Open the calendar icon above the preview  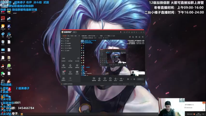point(136,37)
